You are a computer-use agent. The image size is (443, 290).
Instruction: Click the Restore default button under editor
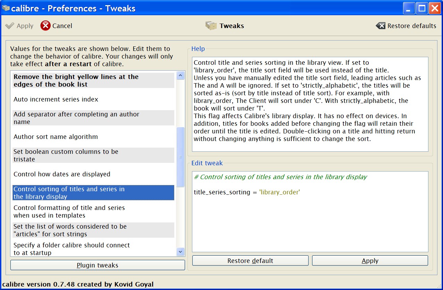pyautogui.click(x=250, y=261)
